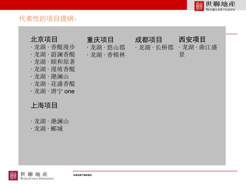Click the item 龙湖 · 花盛香醍
Viewport: 246px width, 184px height.
pyautogui.click(x=53, y=84)
